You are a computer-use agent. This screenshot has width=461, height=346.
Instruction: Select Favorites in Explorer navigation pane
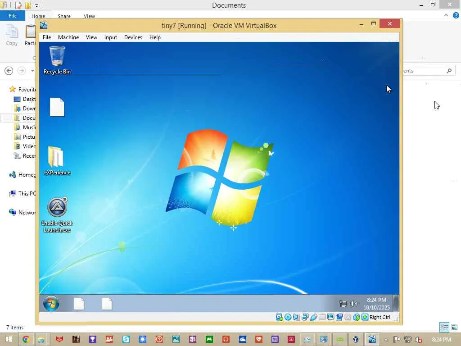pos(23,90)
